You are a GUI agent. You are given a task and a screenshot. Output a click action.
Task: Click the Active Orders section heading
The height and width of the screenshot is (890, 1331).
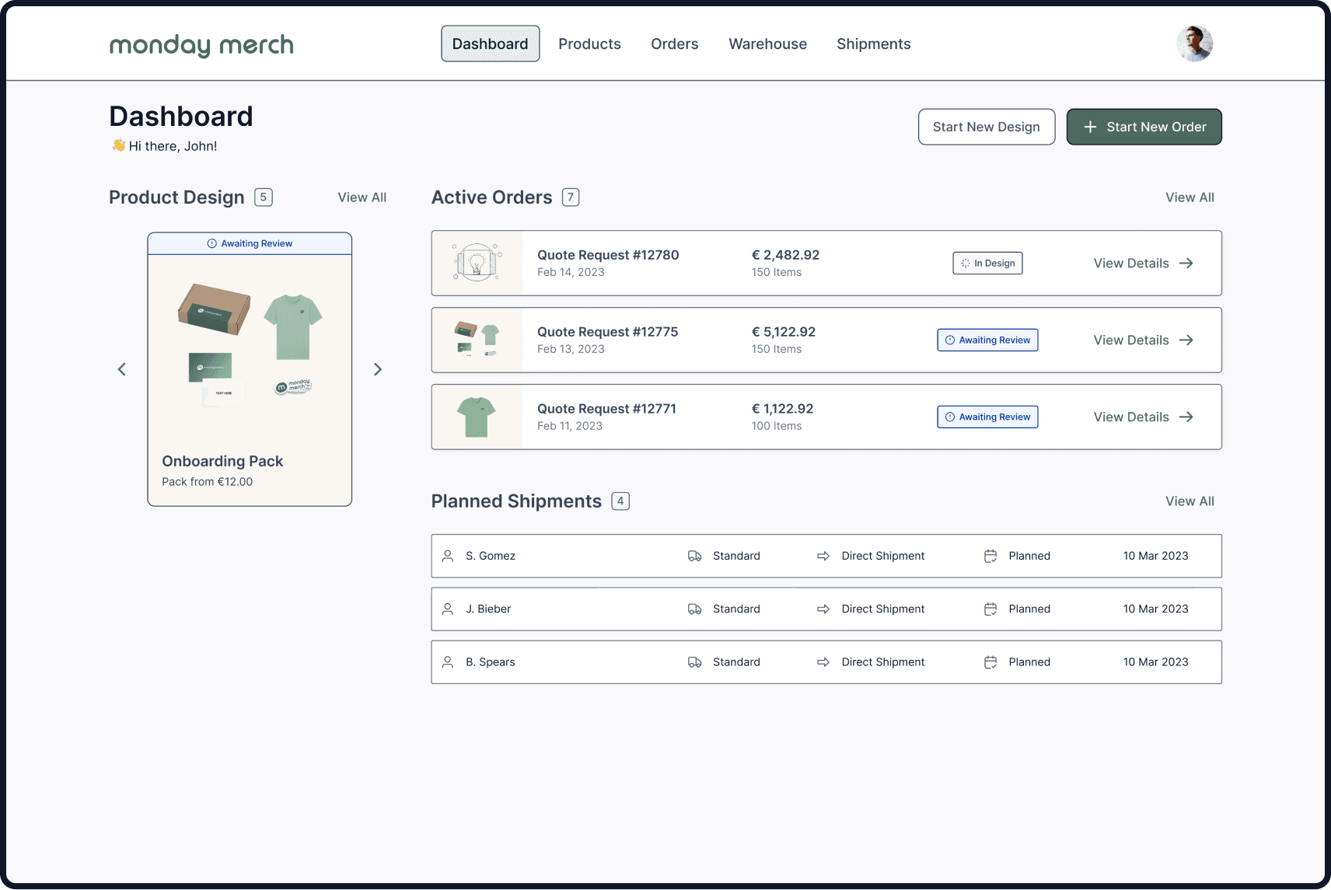pyautogui.click(x=491, y=197)
